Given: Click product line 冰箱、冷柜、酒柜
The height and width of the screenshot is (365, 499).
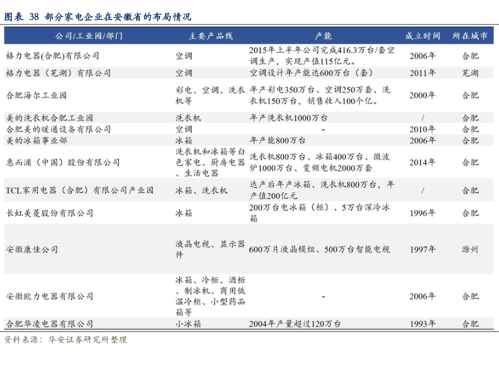Looking at the screenshot, I should [x=210, y=280].
